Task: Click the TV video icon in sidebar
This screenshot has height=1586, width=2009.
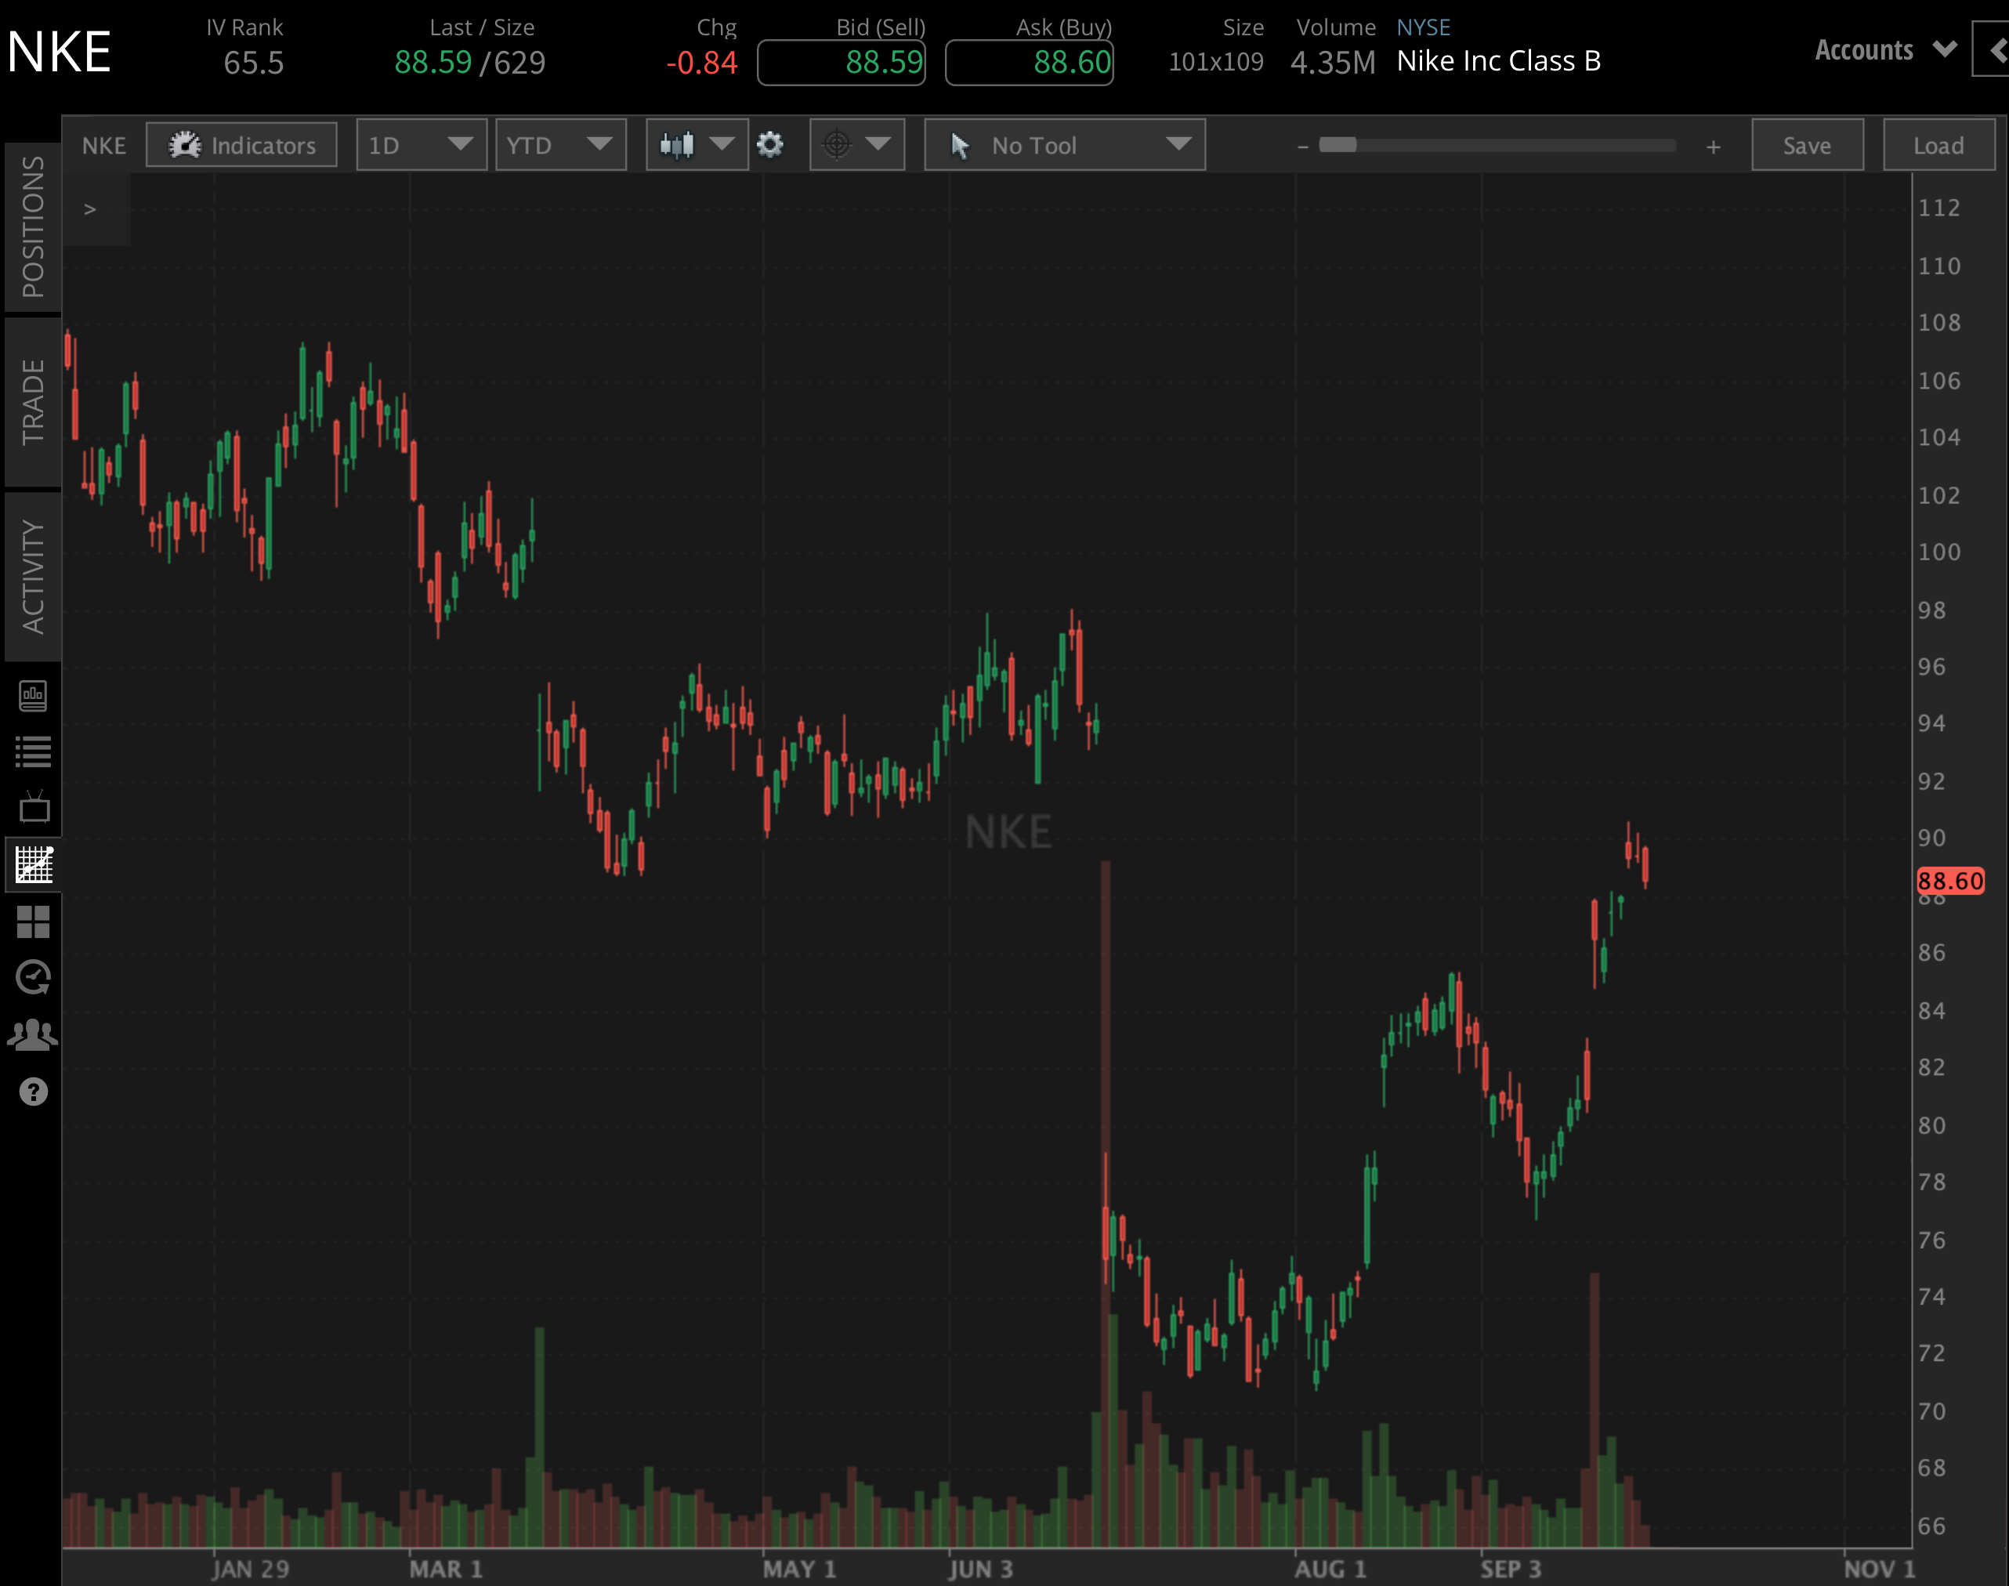Action: pyautogui.click(x=34, y=808)
